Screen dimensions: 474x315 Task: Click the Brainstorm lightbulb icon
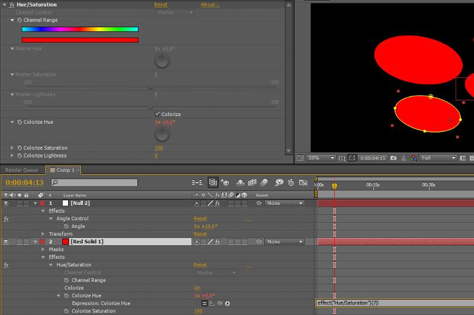tap(279, 182)
